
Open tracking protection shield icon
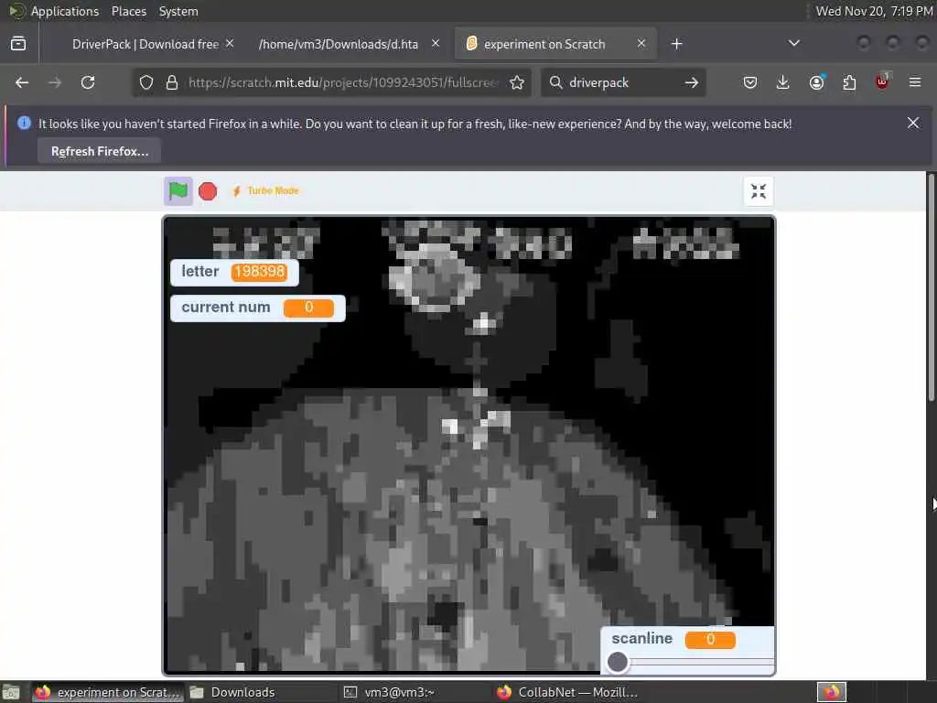pyautogui.click(x=146, y=82)
